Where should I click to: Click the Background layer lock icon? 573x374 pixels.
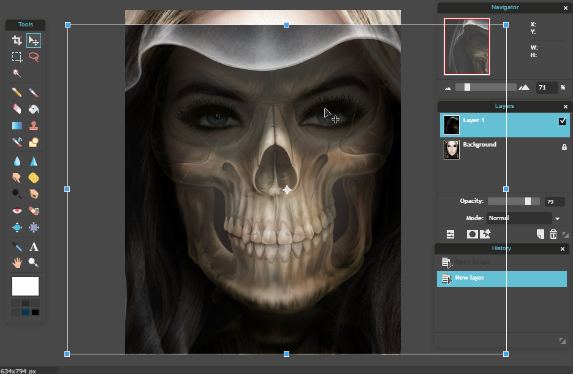[564, 147]
